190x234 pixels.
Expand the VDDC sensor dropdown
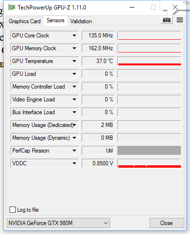(74, 163)
